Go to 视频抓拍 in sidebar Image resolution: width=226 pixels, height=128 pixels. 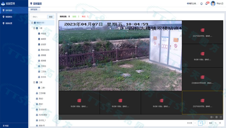[x=9, y=17]
